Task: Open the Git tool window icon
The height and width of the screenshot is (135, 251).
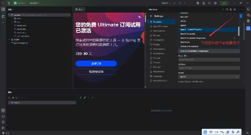Action: pos(3,128)
